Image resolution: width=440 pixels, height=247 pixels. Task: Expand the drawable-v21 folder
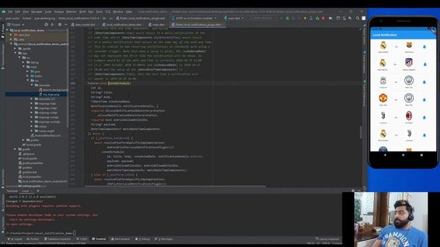pos(32,99)
